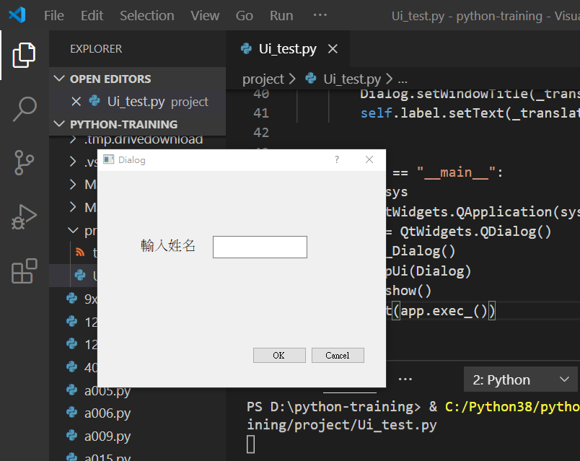This screenshot has width=580, height=461.
Task: Collapse the PYTHON-TRAINING folder
Action: (x=59, y=123)
